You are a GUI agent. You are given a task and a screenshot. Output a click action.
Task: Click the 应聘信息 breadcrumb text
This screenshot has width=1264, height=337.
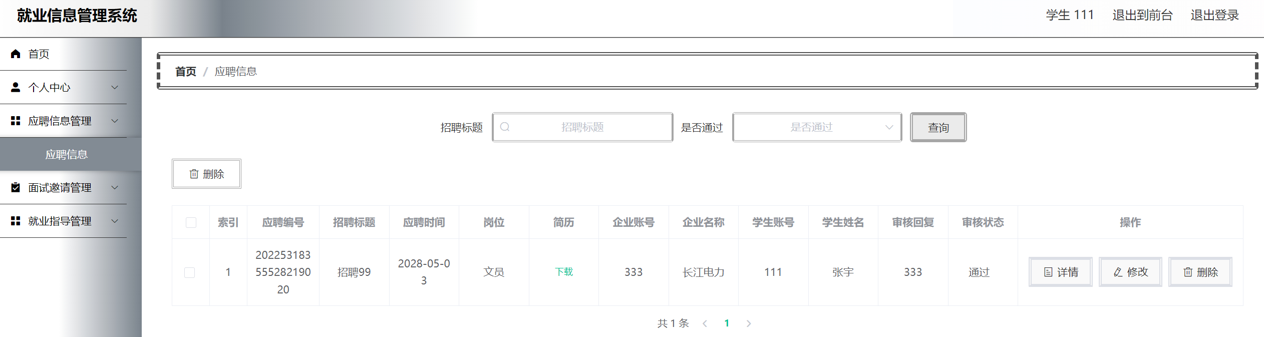point(235,72)
